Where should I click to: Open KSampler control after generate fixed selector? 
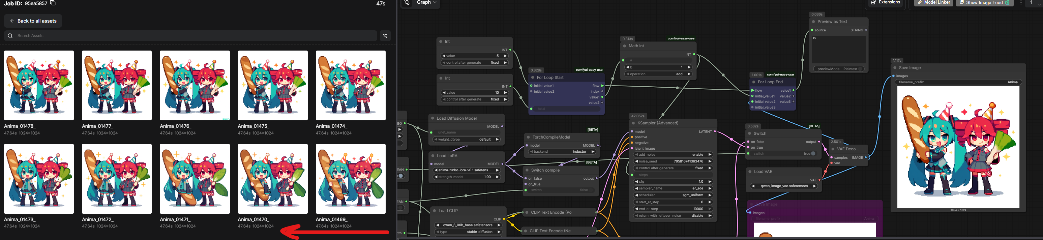coord(673,168)
